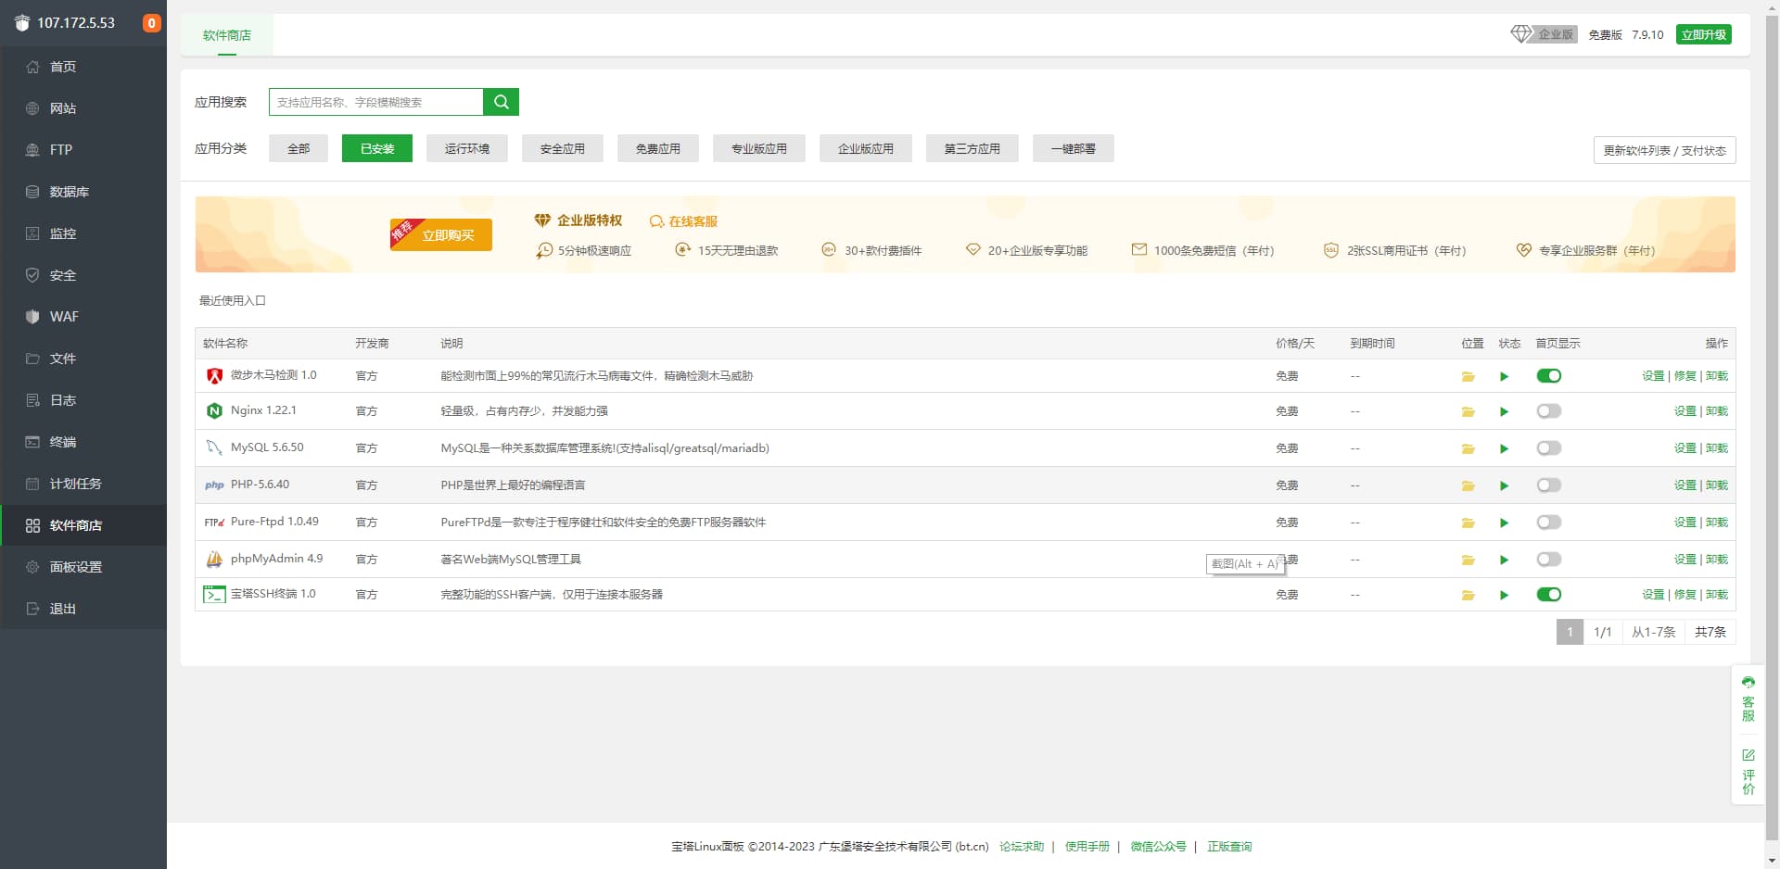Select the 安全应用 category filter

point(563,148)
